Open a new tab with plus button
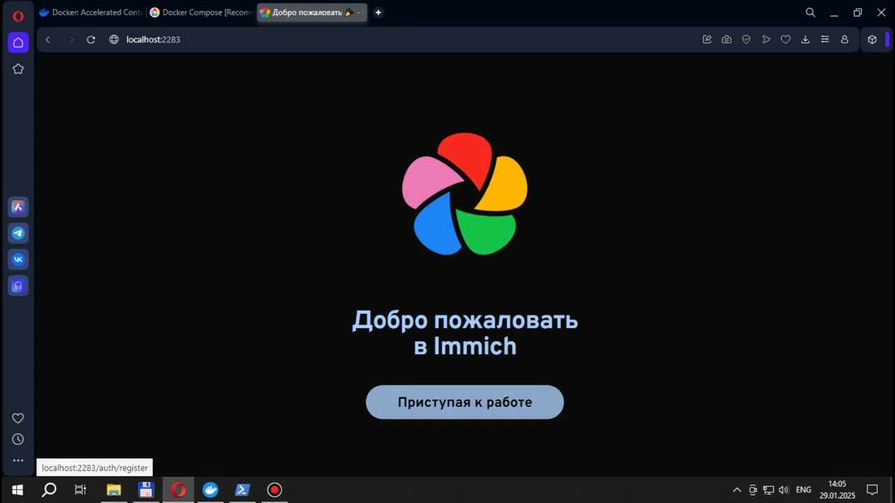This screenshot has width=895, height=503. 378,13
